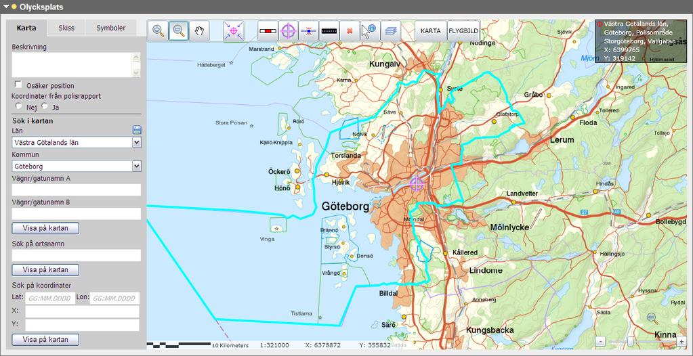Click the Kungsbacka label on the map
The height and width of the screenshot is (356, 693).
coord(490,330)
